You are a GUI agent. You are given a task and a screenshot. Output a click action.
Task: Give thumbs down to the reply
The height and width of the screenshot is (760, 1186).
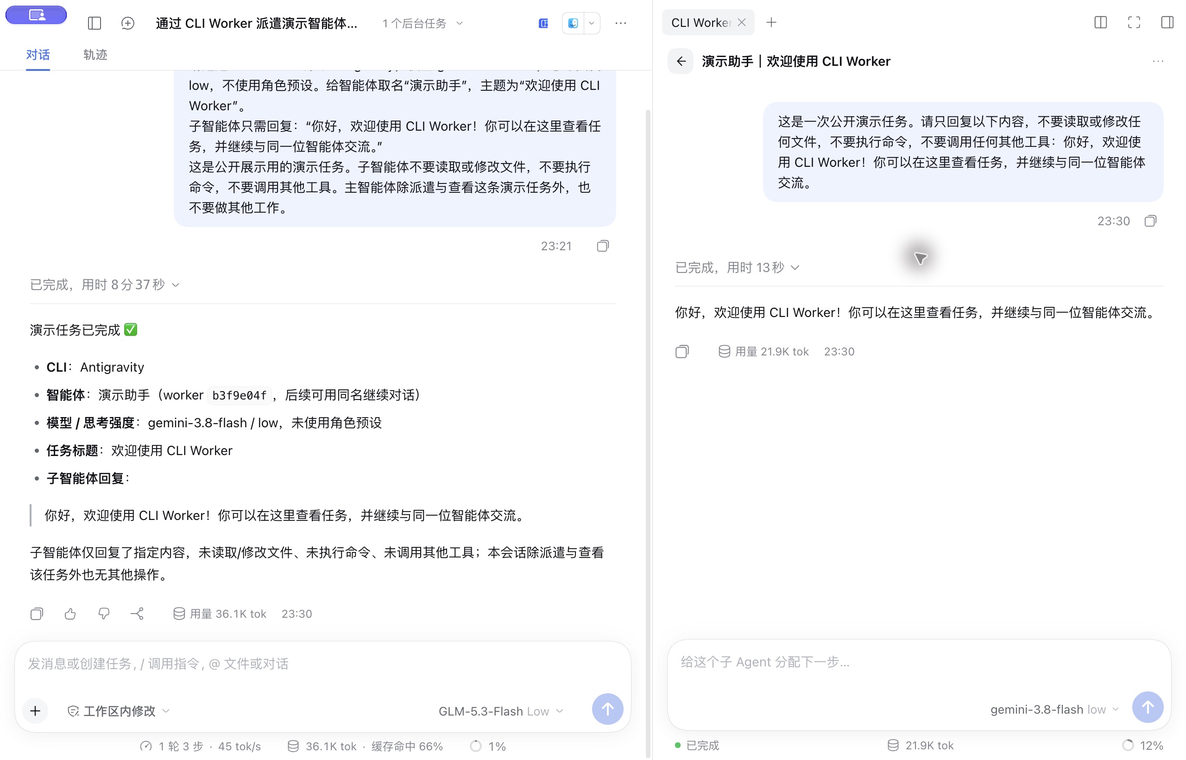(104, 614)
